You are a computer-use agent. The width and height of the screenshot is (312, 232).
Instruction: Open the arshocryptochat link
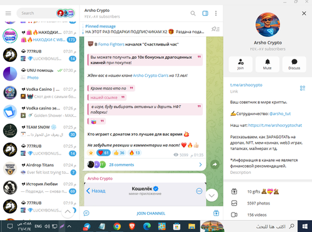[275, 125]
